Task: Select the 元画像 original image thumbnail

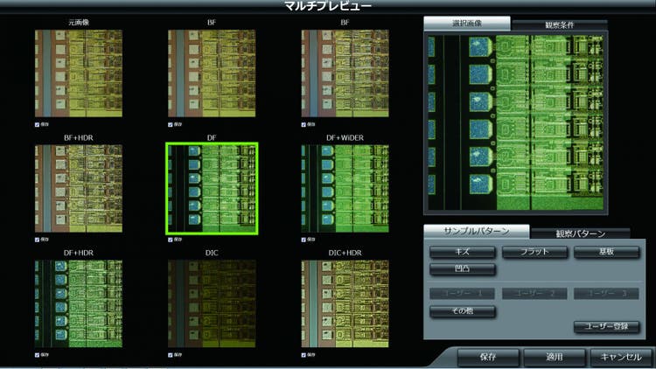Action: [x=80, y=73]
